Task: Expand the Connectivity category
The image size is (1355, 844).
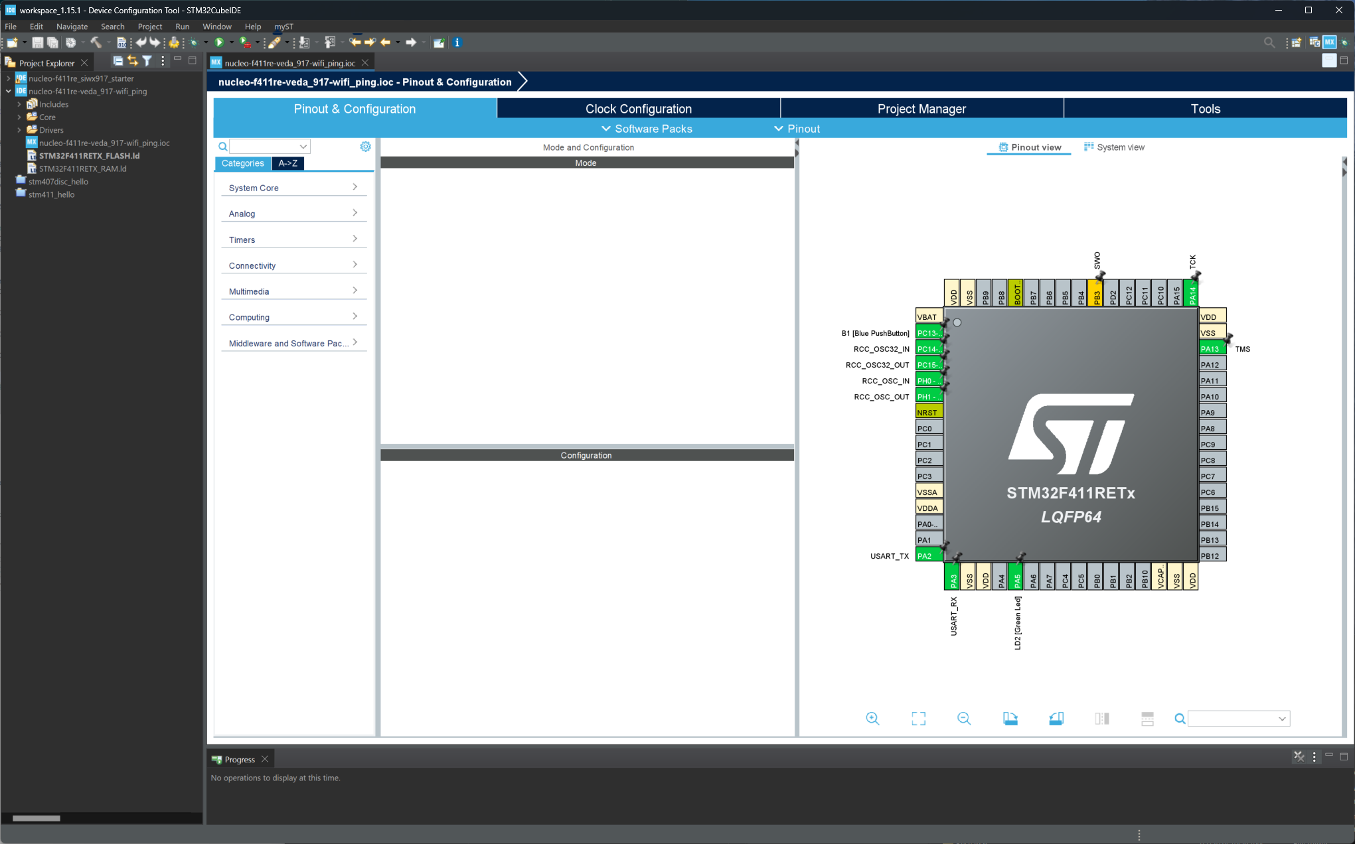Action: click(293, 265)
